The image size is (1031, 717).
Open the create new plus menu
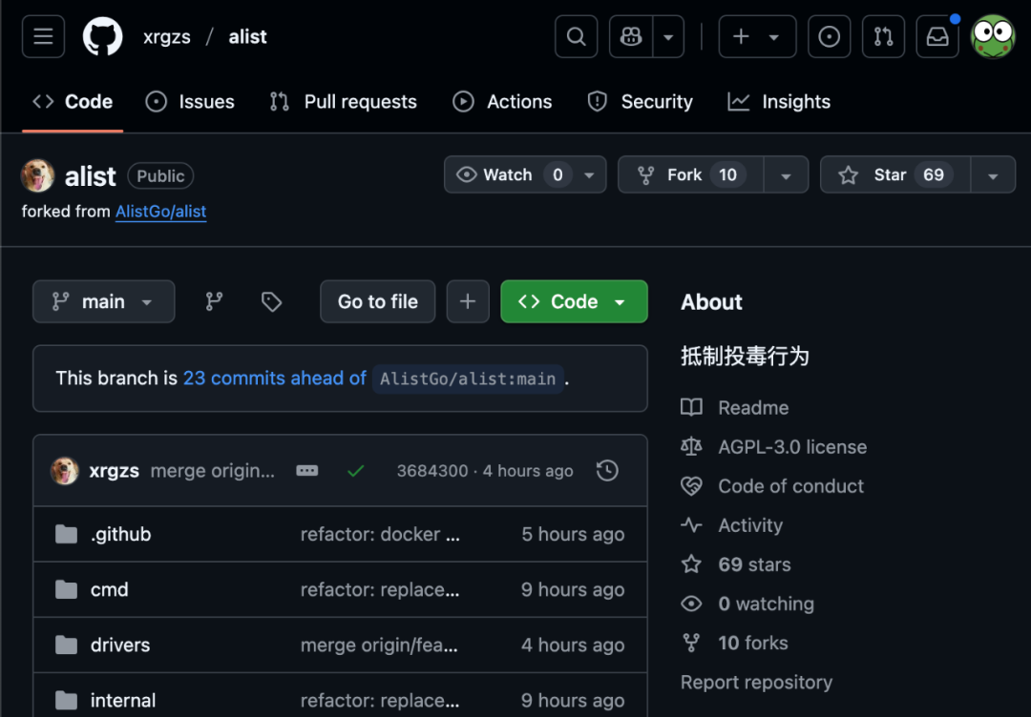click(x=757, y=37)
